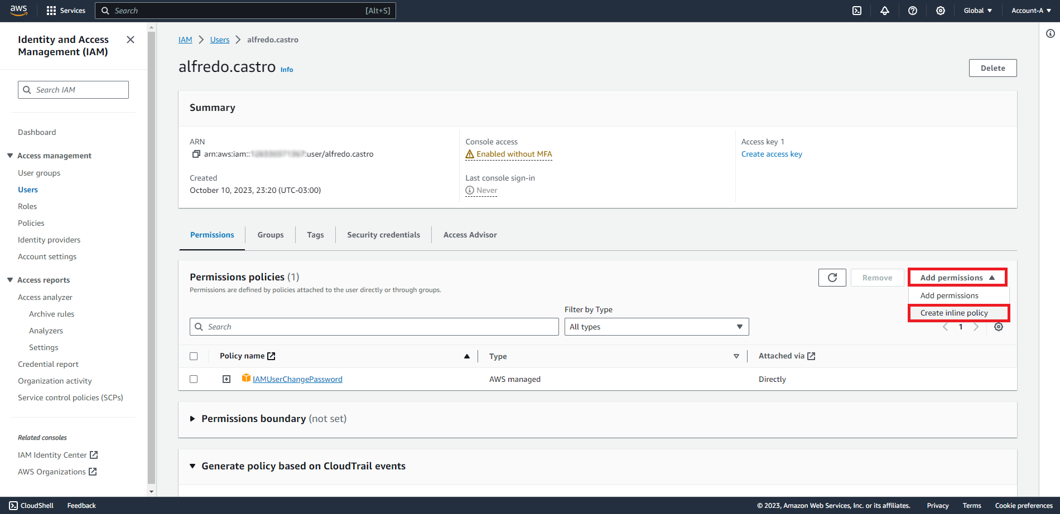This screenshot has width=1060, height=514.
Task: Click Enabled without MFA link
Action: (x=514, y=154)
